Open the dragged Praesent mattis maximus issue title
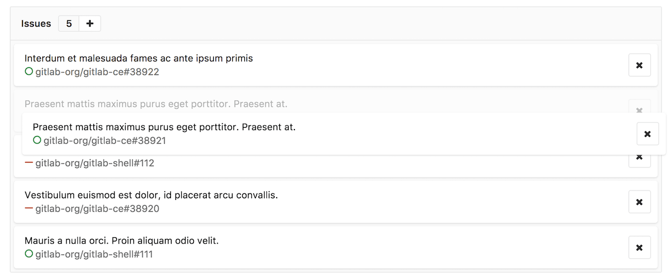Screen dimensions: 671x279 tap(164, 127)
